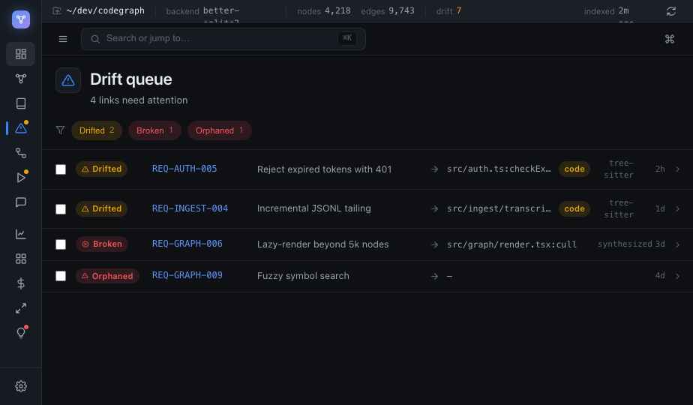The image size is (693, 405).
Task: Click the Orphaned status badge for REQ-GRAPH-009
Action: click(107, 276)
